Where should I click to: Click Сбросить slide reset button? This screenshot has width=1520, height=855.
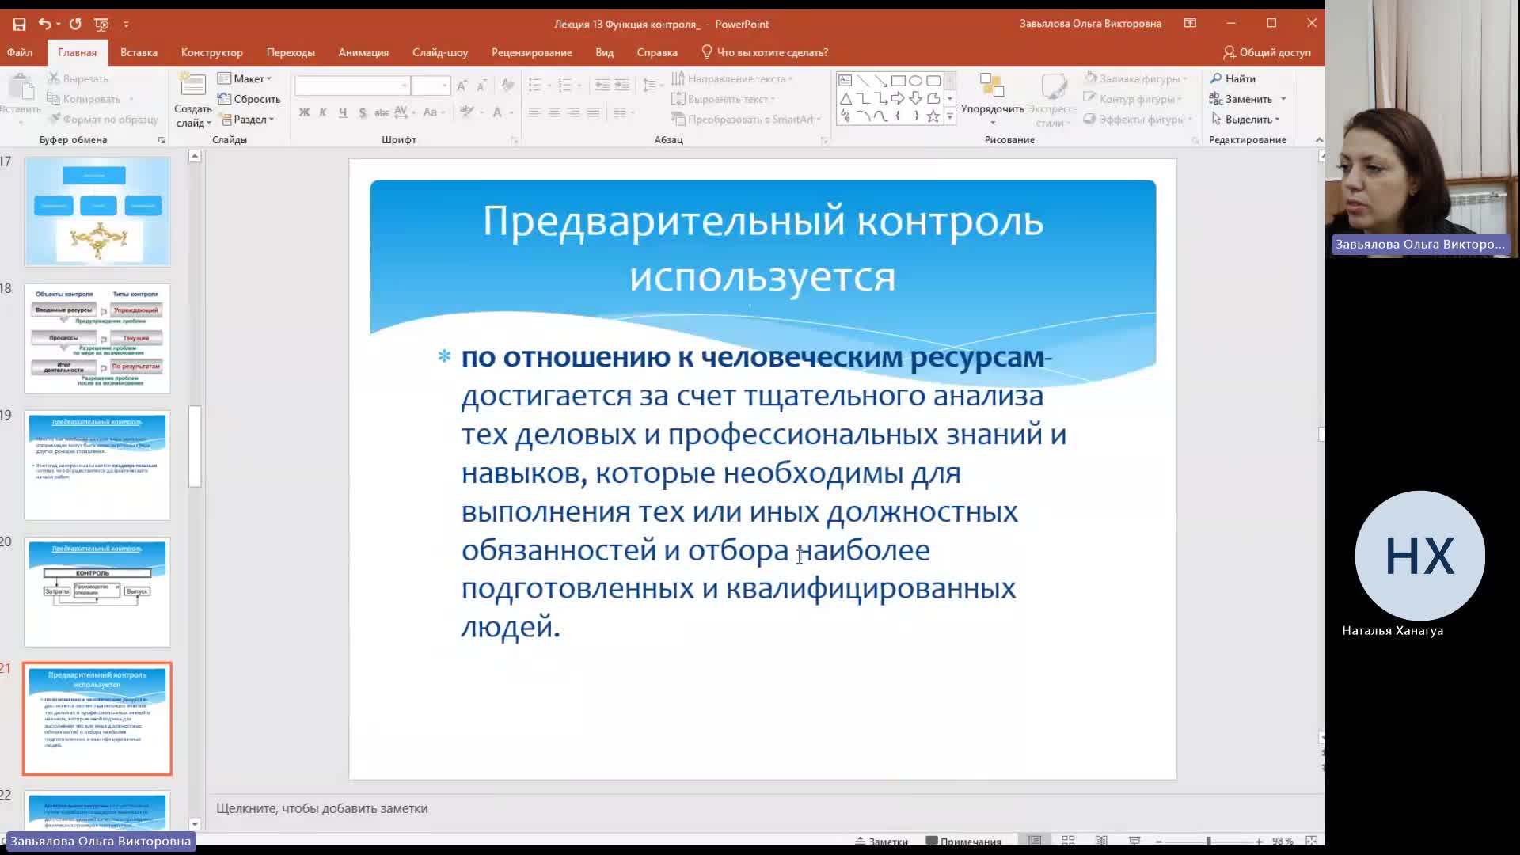tap(249, 99)
